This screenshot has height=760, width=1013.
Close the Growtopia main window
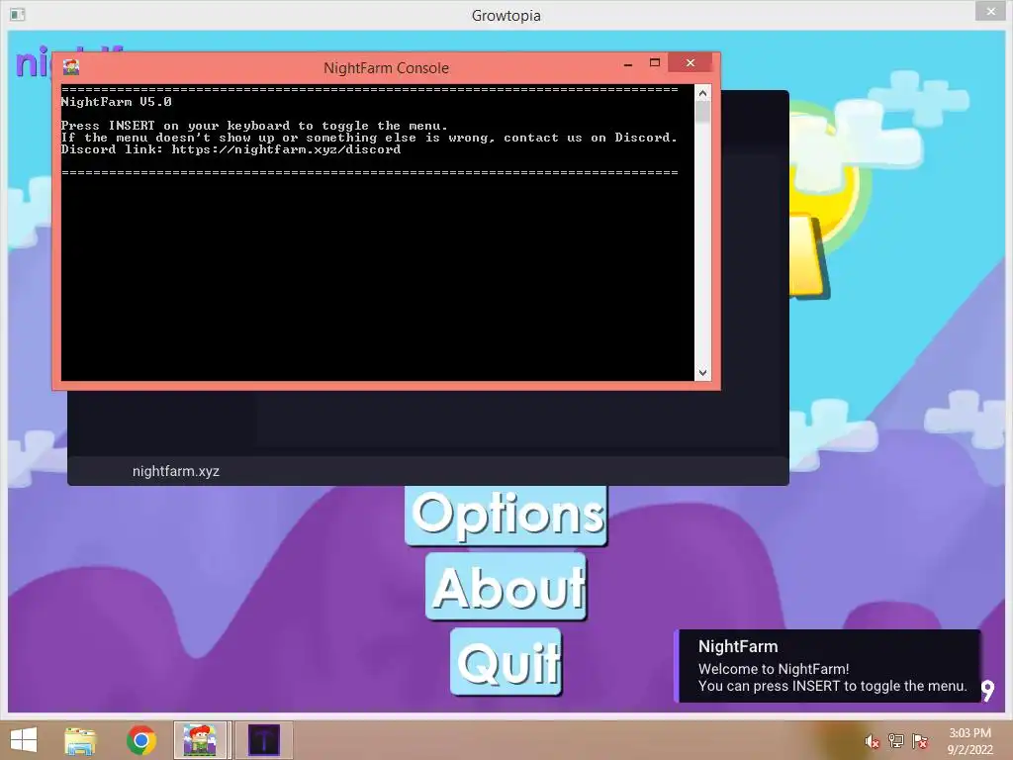click(991, 11)
